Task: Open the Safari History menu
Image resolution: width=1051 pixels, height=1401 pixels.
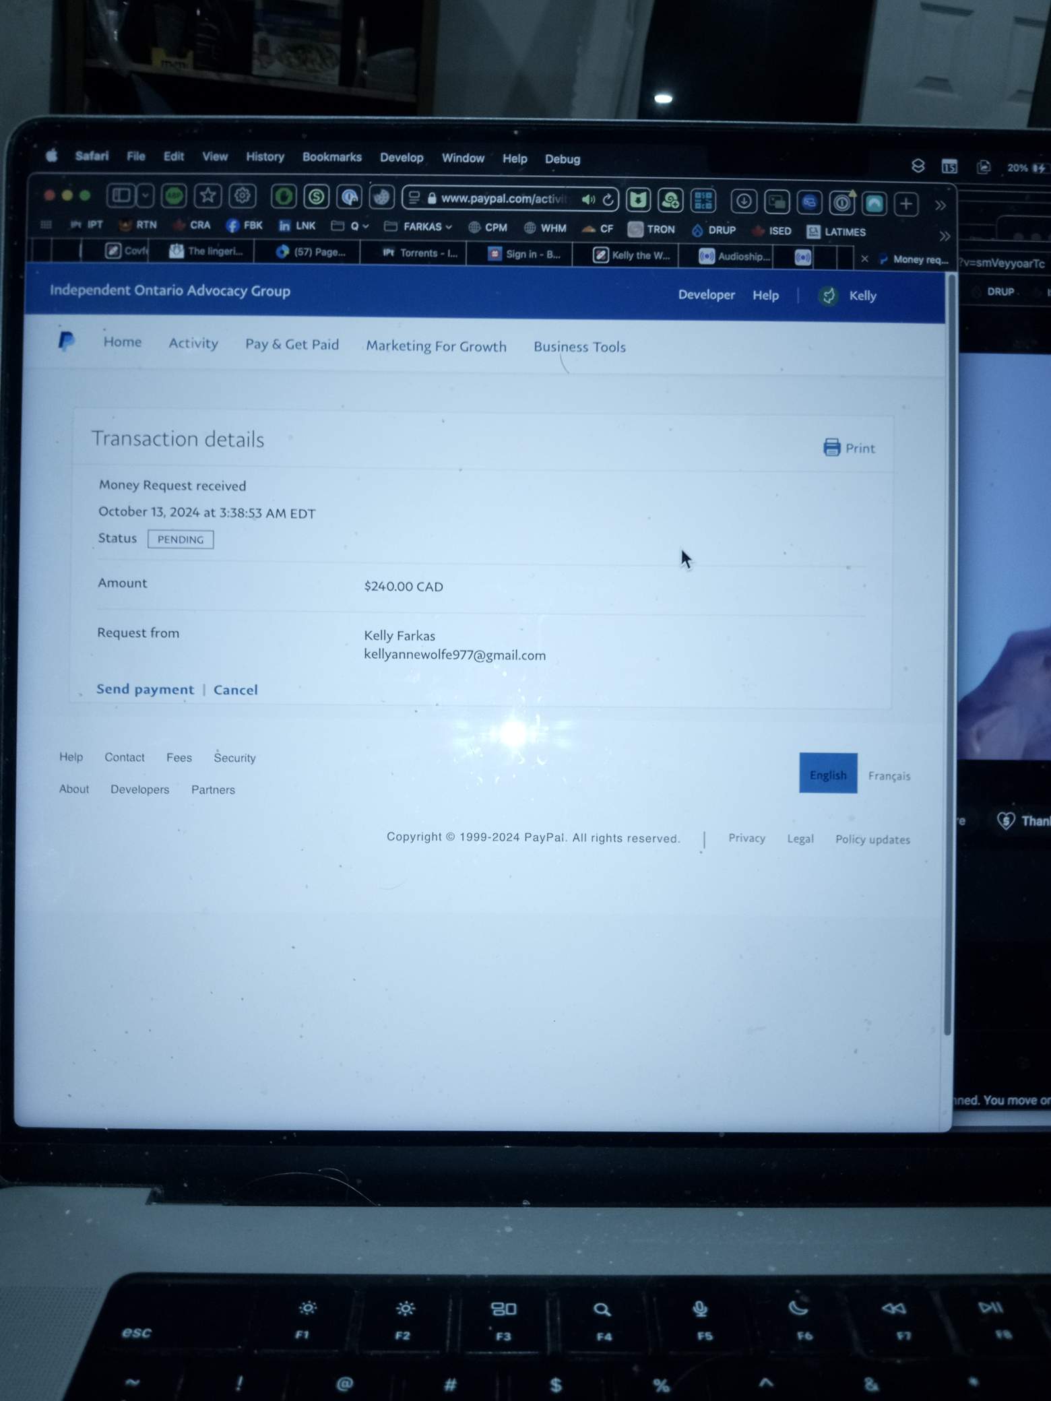Action: coord(265,156)
